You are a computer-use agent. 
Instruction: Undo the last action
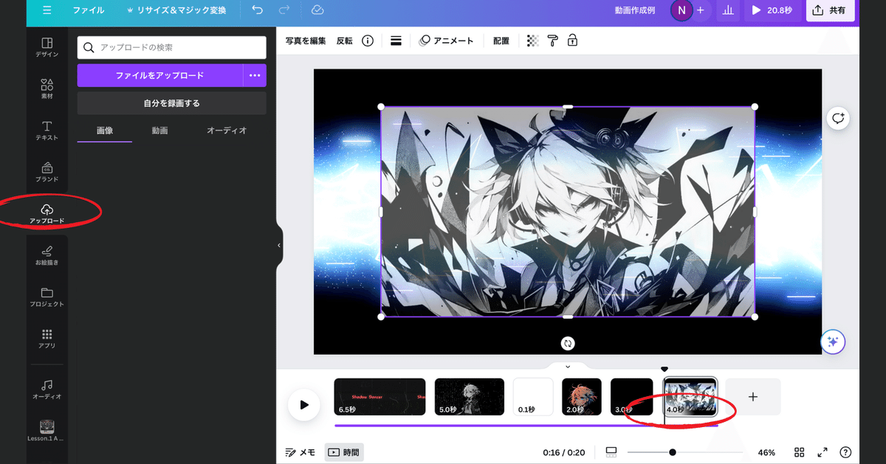point(257,10)
